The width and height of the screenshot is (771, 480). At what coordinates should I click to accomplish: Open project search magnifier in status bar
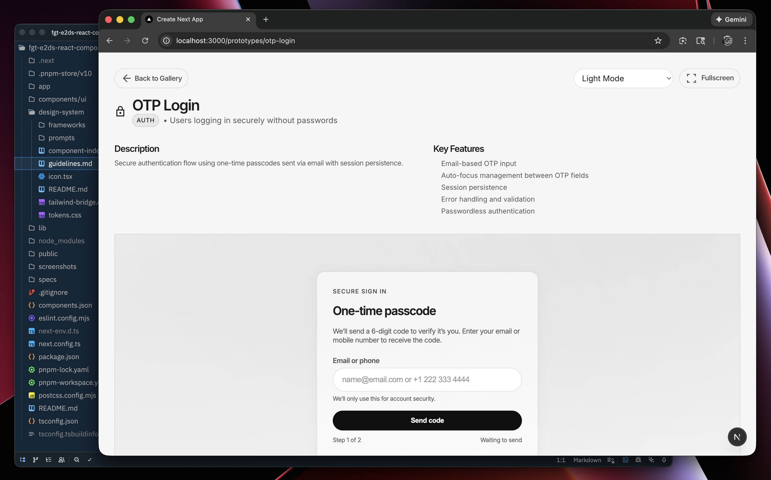[76, 460]
